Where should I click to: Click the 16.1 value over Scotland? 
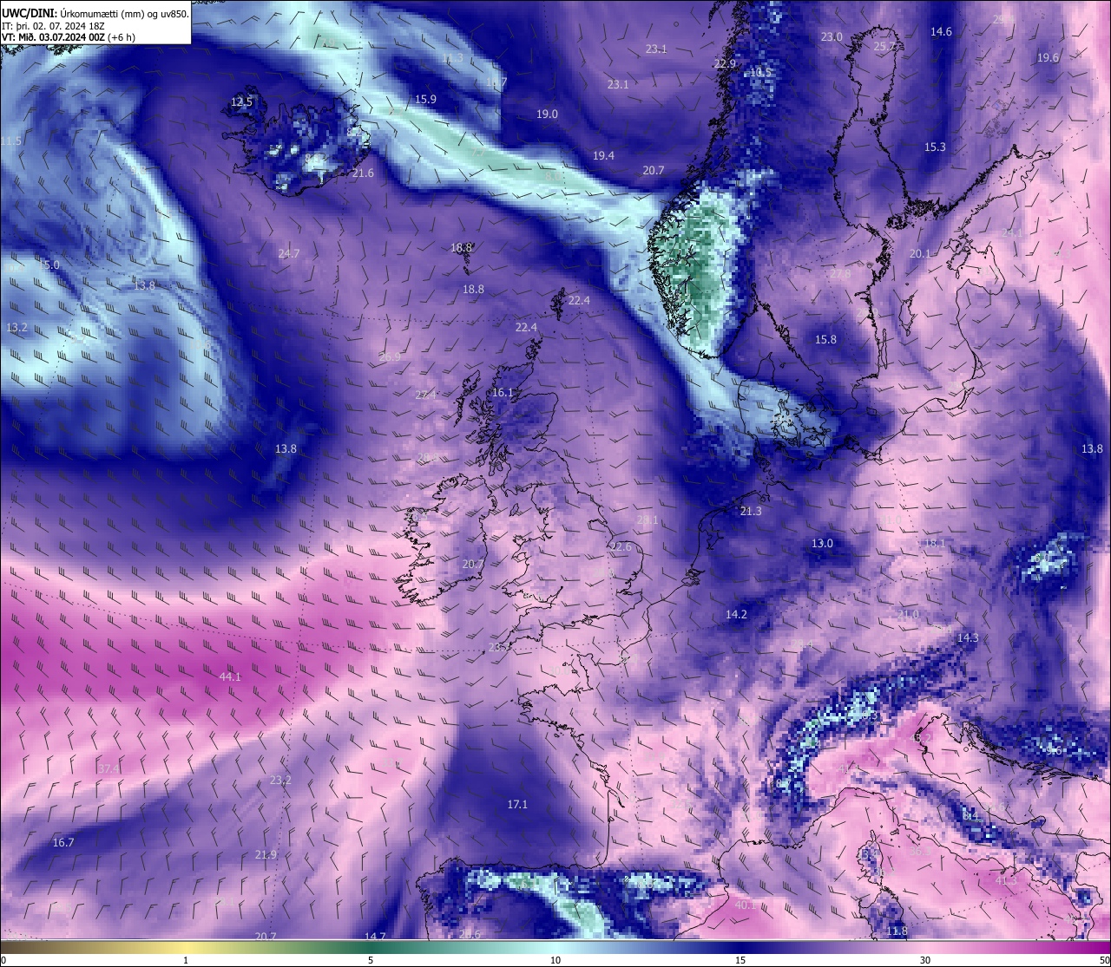click(x=503, y=393)
